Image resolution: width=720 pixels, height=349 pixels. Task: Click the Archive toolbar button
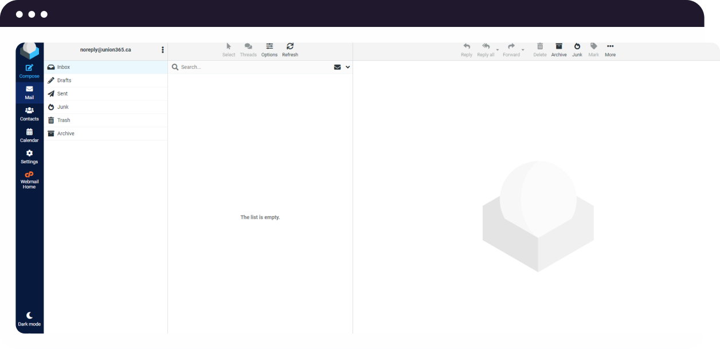[x=559, y=50]
